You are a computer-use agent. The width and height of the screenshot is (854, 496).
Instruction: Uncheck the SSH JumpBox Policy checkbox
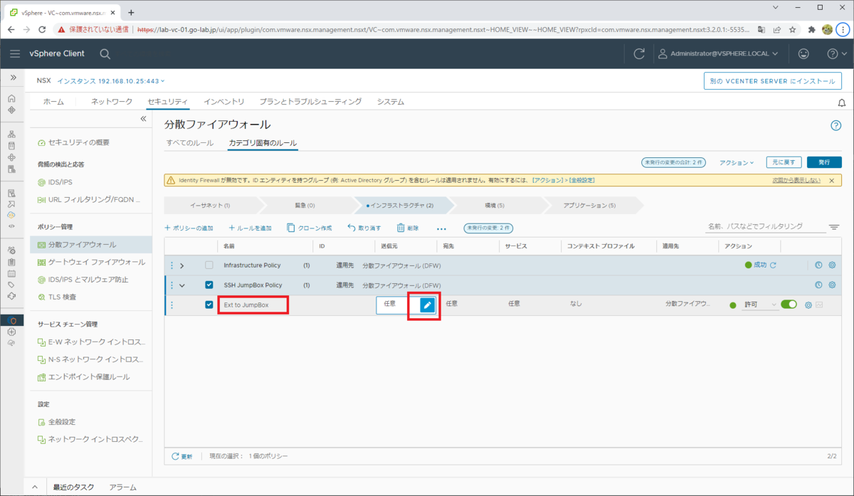tap(209, 285)
